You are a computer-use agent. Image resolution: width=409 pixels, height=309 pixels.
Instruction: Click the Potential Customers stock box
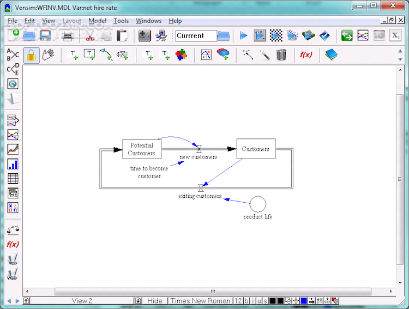click(x=142, y=149)
